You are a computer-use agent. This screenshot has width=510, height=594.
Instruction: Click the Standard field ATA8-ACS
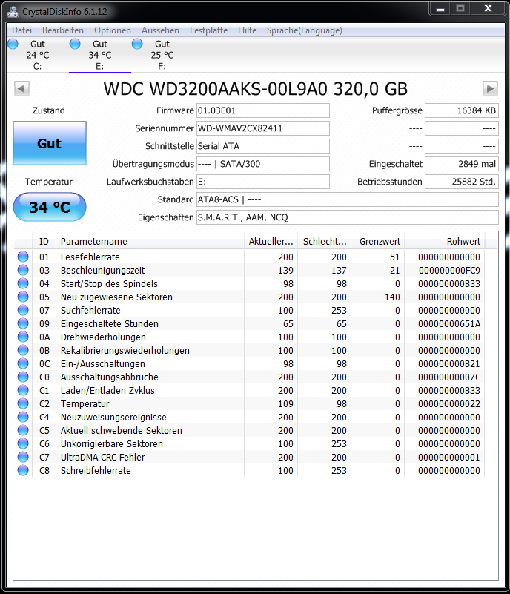[347, 199]
